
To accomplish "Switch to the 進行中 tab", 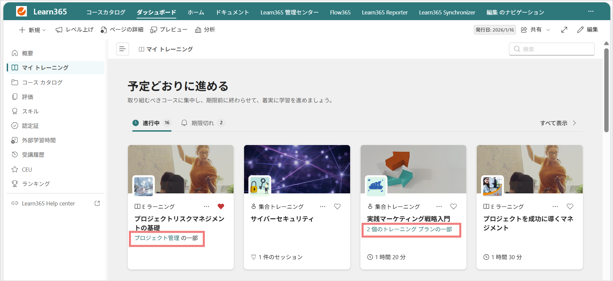I will (152, 123).
